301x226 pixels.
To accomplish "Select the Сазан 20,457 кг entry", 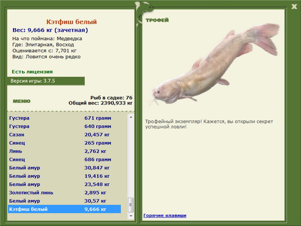I will tap(65, 135).
